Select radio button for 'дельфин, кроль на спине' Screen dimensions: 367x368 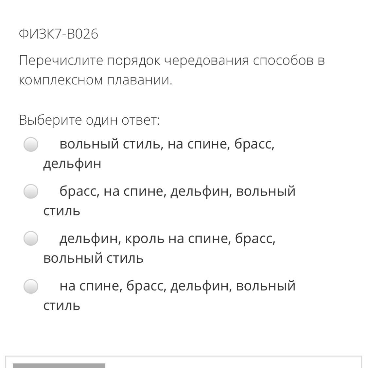(x=31, y=238)
